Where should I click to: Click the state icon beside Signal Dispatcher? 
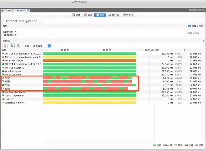click(3, 95)
